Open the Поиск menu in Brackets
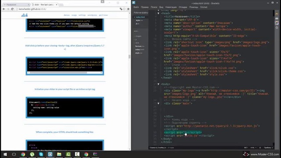Viewport: 281px width, 158px height. click(x=154, y=7)
